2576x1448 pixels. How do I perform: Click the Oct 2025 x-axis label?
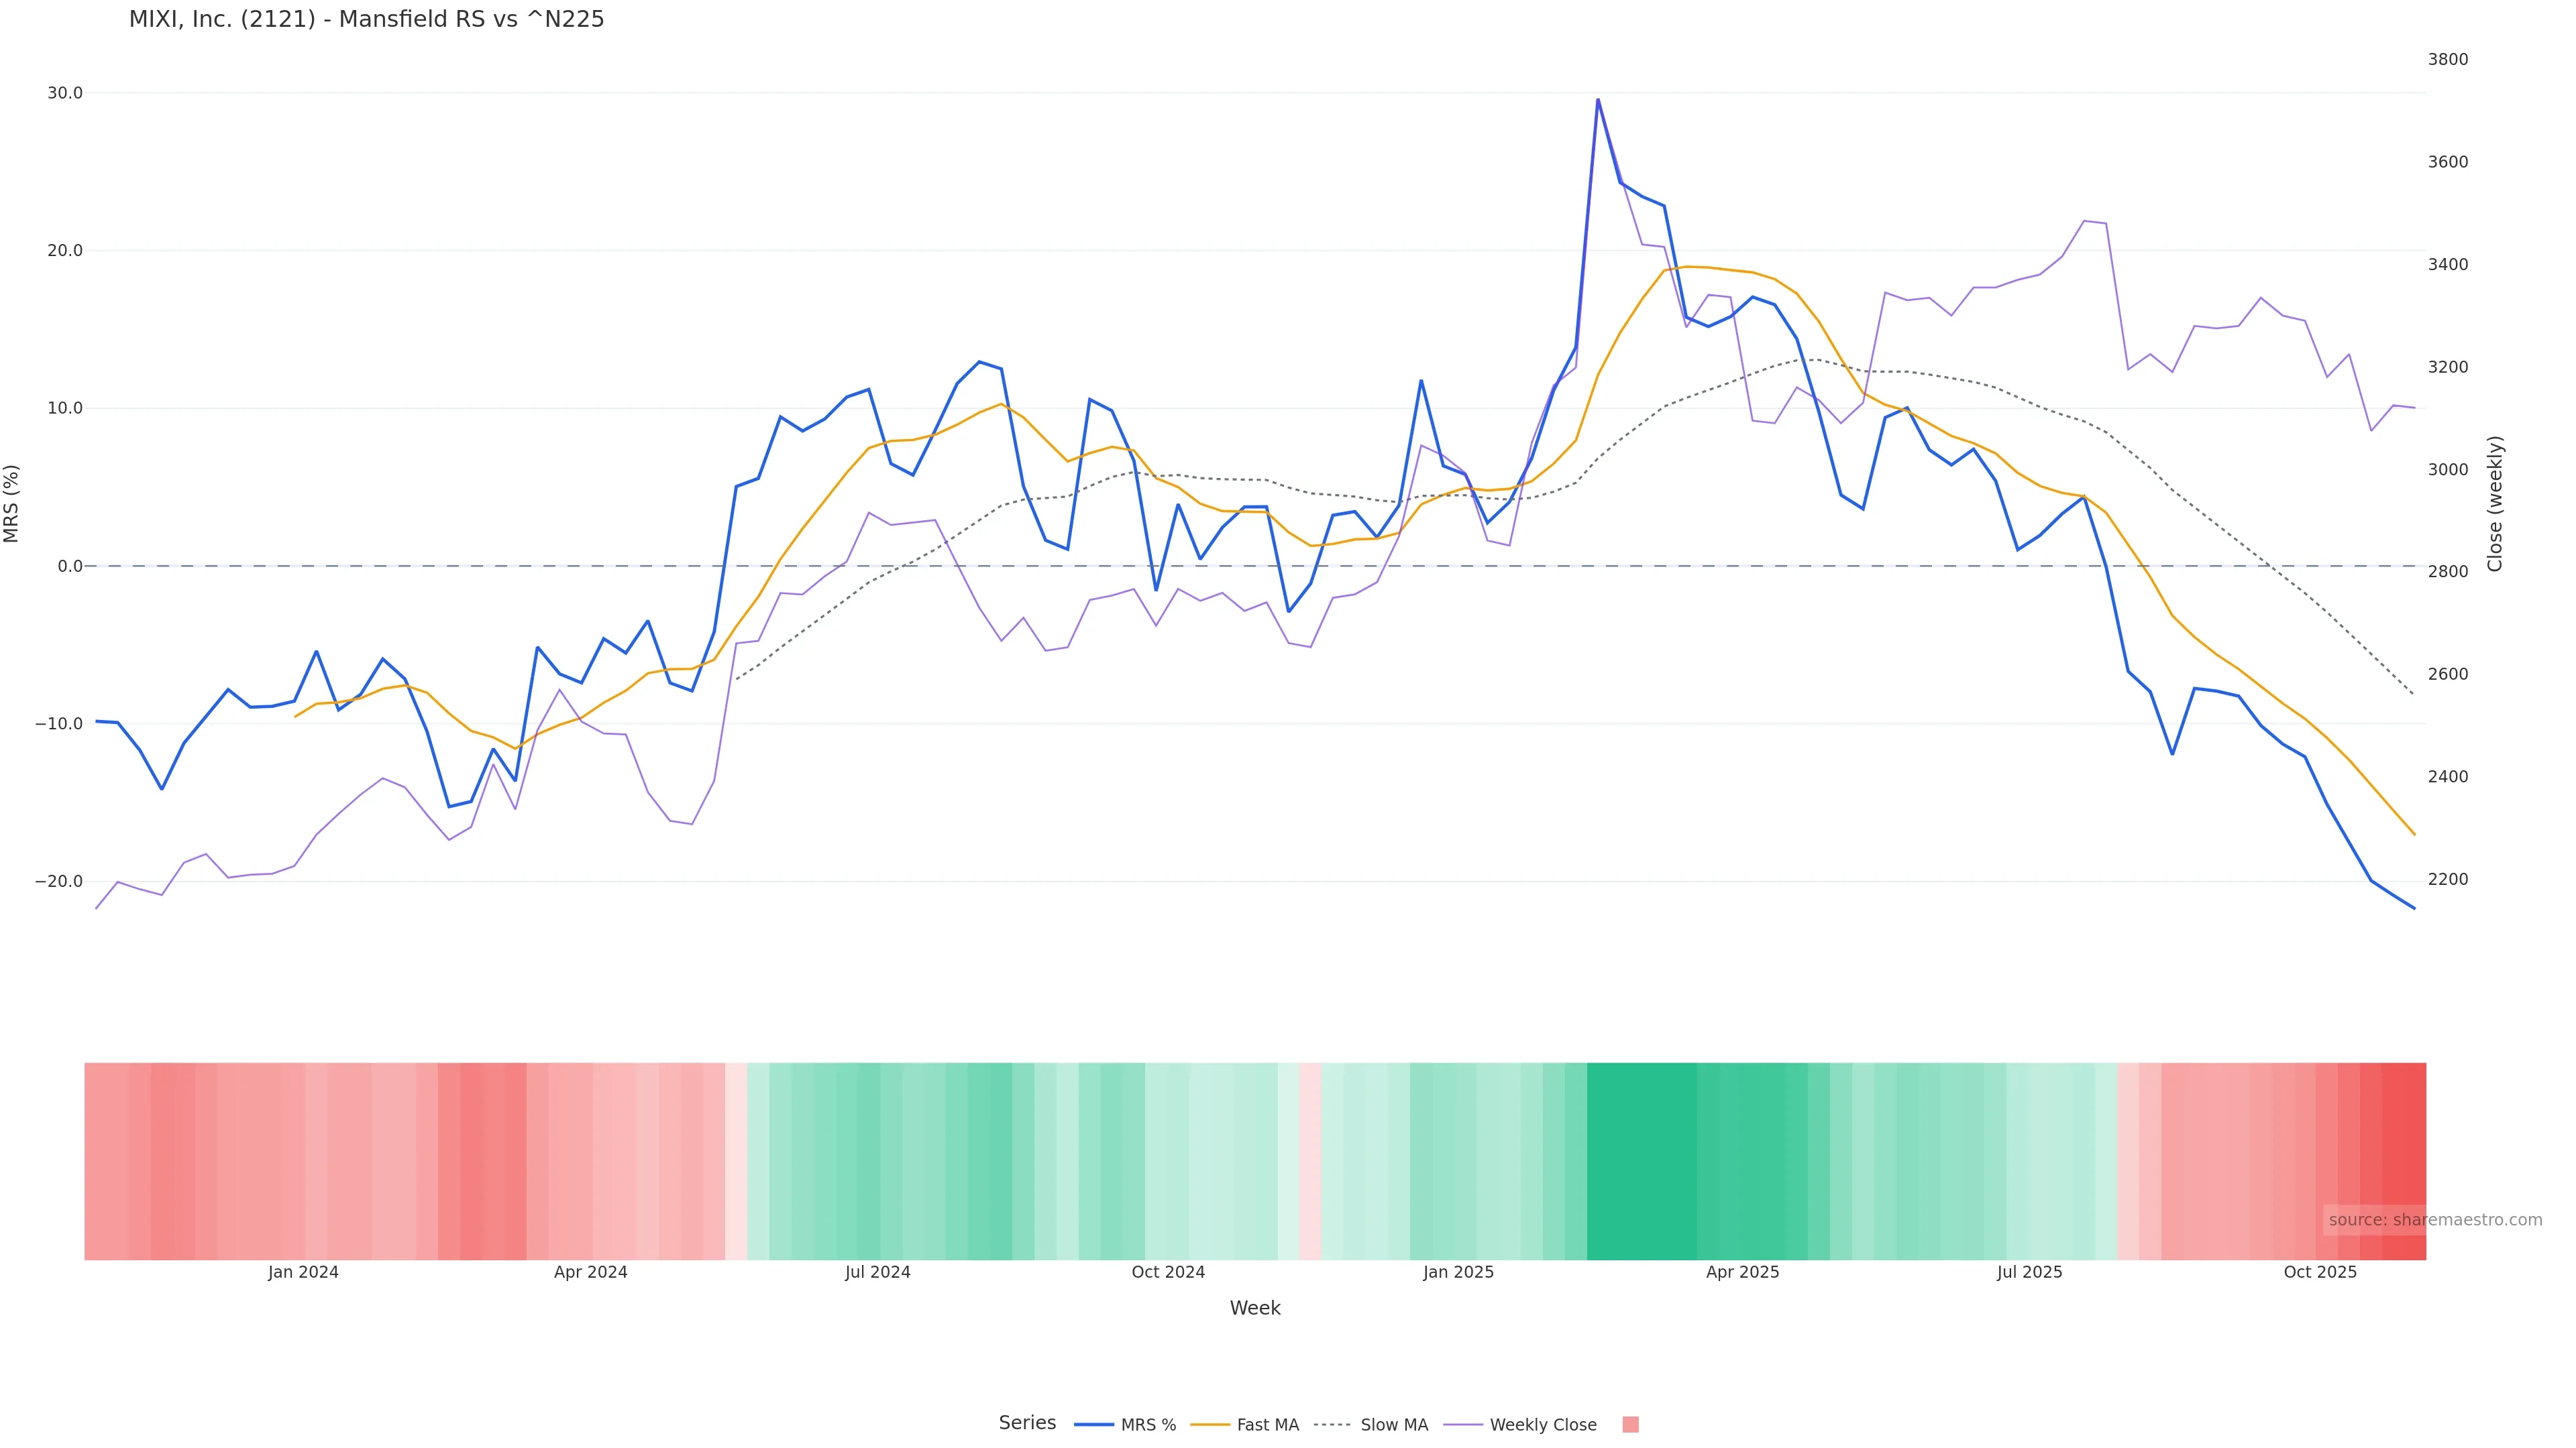[x=2320, y=1272]
